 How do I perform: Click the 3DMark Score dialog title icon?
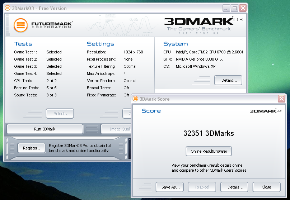click(135, 99)
